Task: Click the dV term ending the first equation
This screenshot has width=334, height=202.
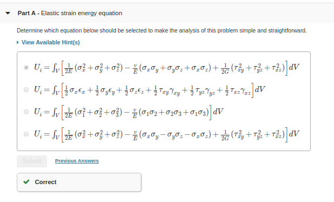Action: (x=294, y=67)
